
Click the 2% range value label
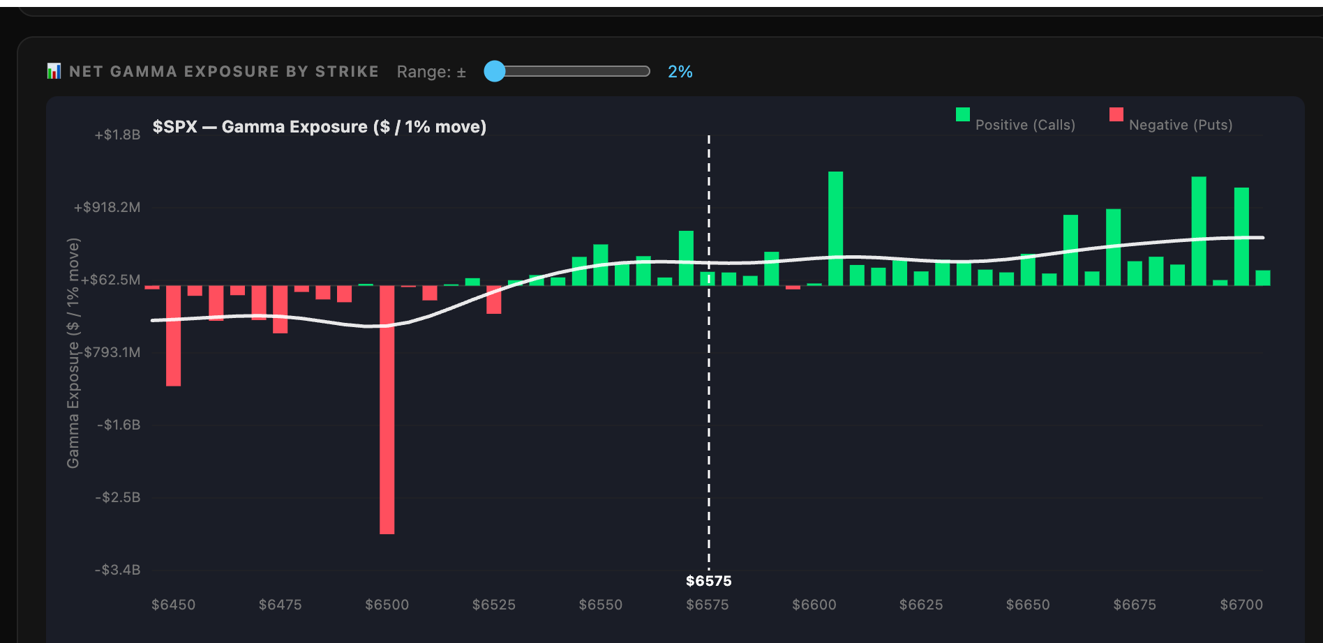pyautogui.click(x=680, y=72)
